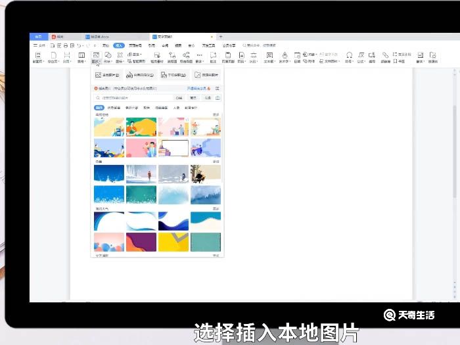Open the More (更多) three-dots menu
The width and height of the screenshot is (460, 345).
tap(200, 58)
